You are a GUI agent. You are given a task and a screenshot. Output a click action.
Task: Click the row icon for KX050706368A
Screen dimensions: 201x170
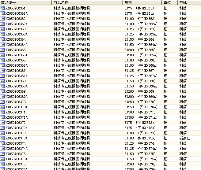click(x=2, y=86)
